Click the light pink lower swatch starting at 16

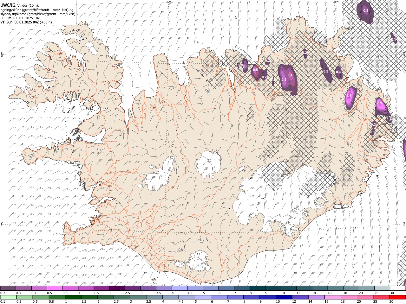click(333, 297)
